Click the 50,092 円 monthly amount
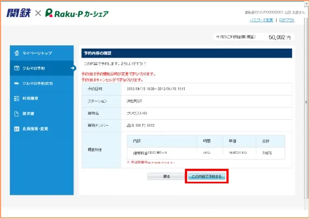The image size is (310, 219). coord(280,37)
